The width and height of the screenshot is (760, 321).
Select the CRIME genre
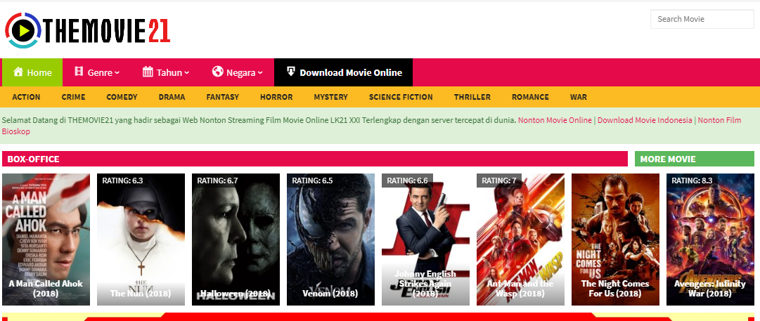pos(73,97)
